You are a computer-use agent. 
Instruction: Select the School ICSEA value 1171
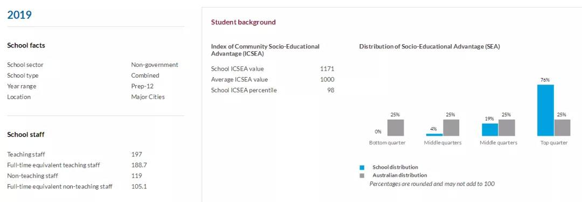point(327,69)
